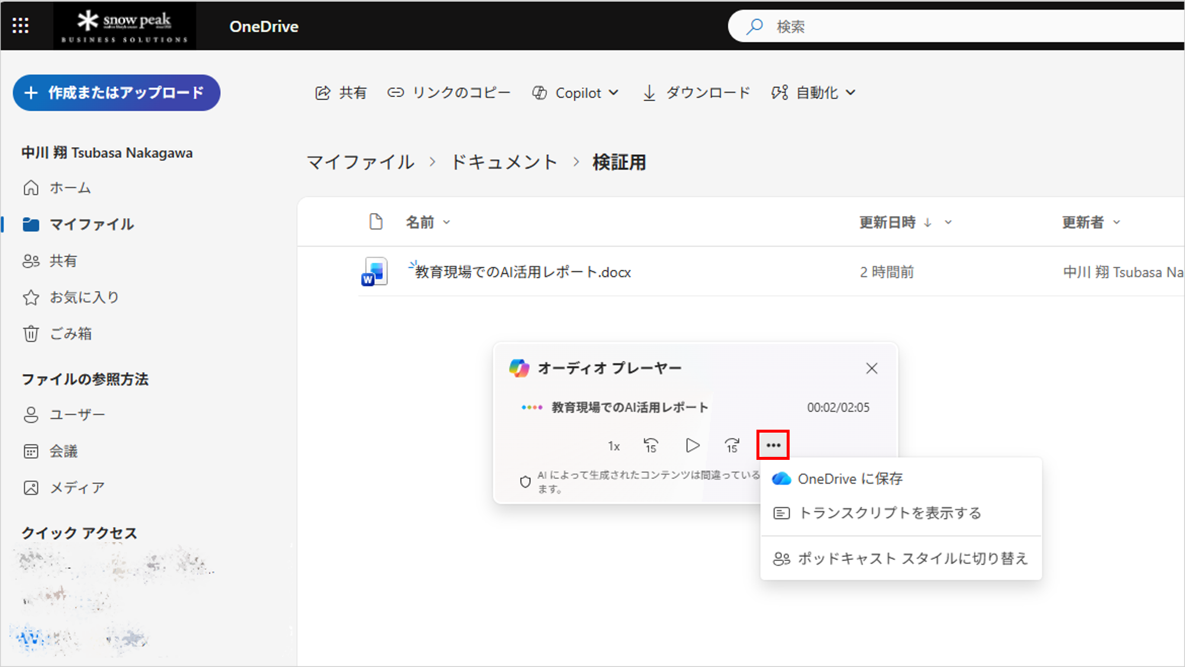The height and width of the screenshot is (667, 1185).
Task: Open ごみ箱 in the sidebar
Action: (x=57, y=334)
